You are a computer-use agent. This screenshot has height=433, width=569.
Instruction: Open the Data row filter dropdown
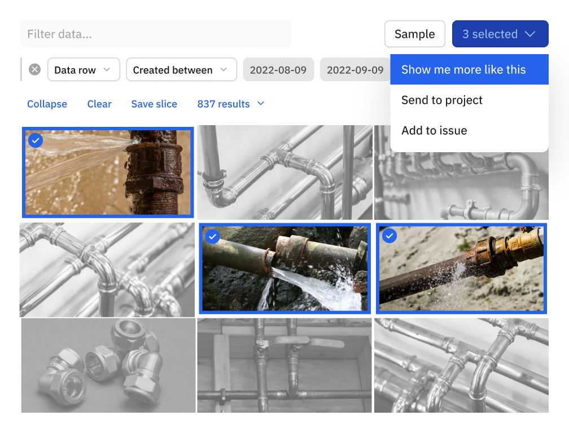84,70
